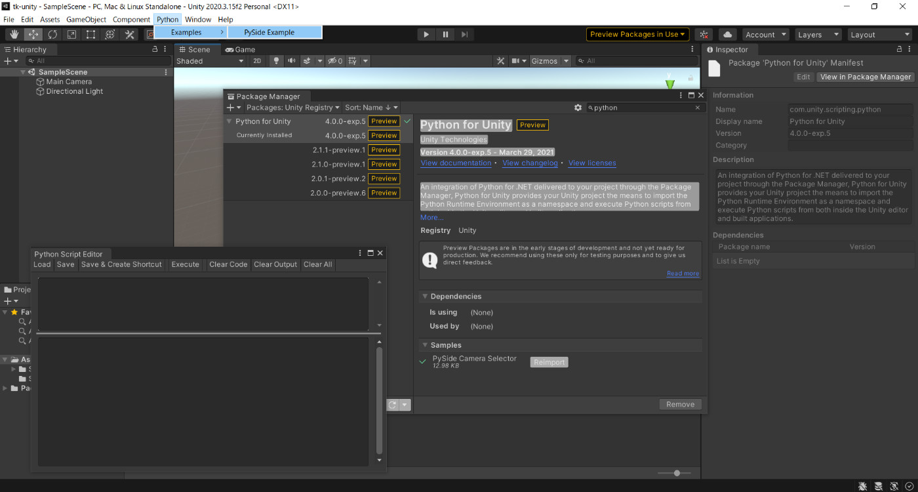Click the Package Manager search field
This screenshot has width=918, height=492.
(x=645, y=108)
